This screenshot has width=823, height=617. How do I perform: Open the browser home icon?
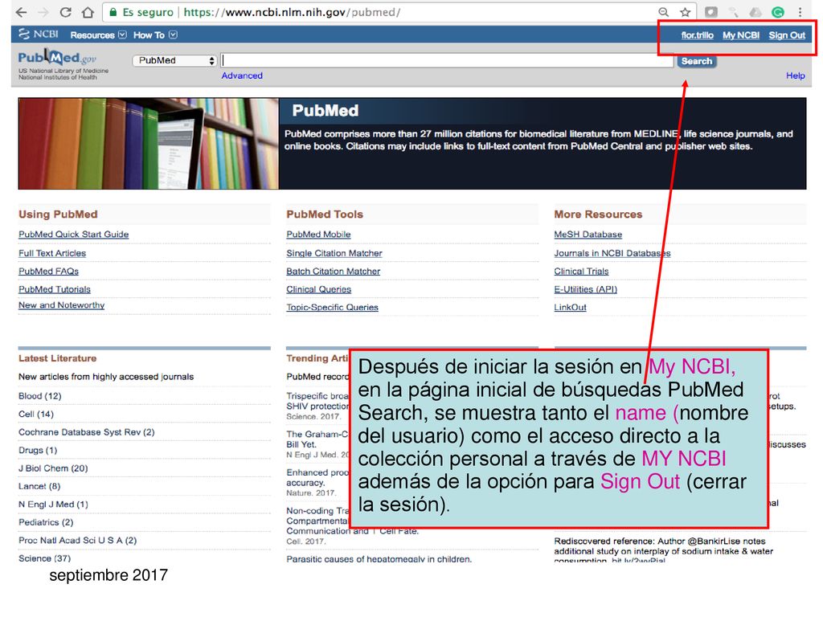tap(88, 12)
